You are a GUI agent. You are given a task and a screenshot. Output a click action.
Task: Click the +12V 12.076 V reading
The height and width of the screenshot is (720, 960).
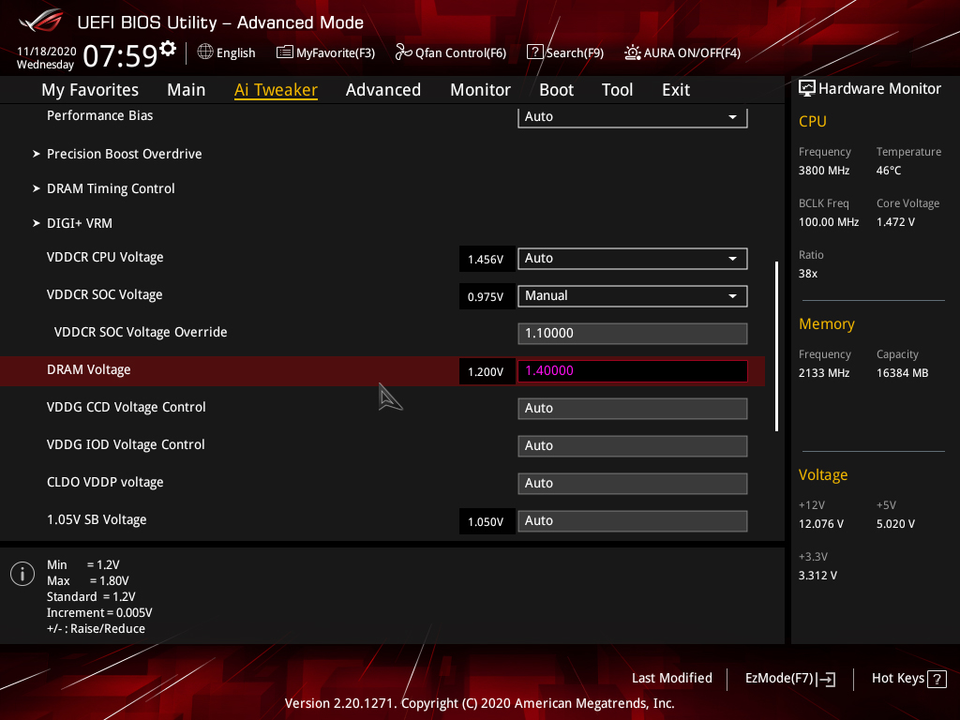point(821,524)
